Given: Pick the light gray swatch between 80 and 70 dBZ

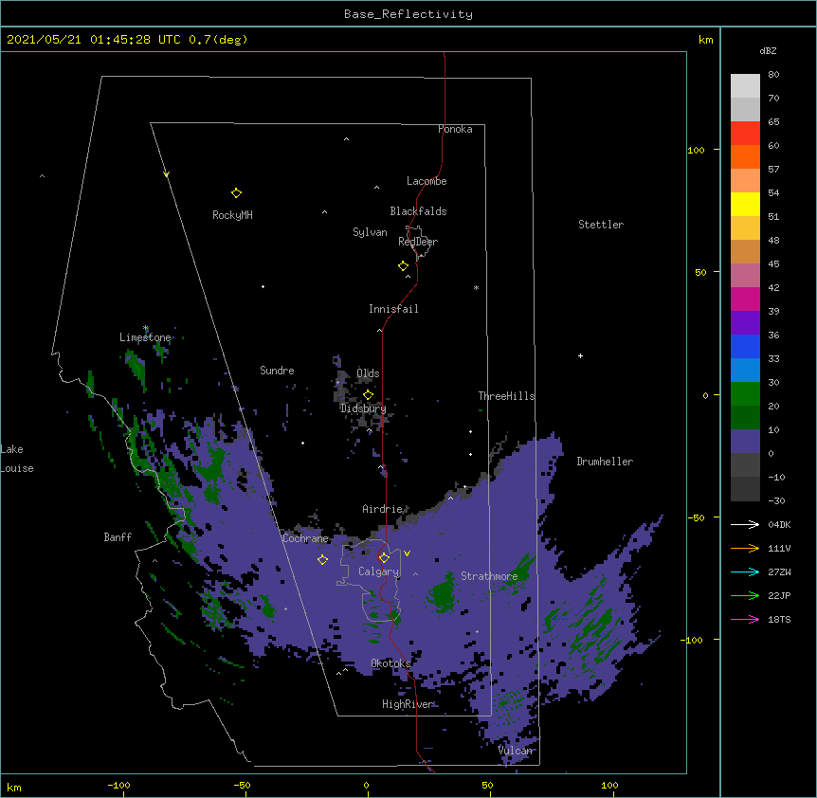Looking at the screenshot, I should 745,86.
